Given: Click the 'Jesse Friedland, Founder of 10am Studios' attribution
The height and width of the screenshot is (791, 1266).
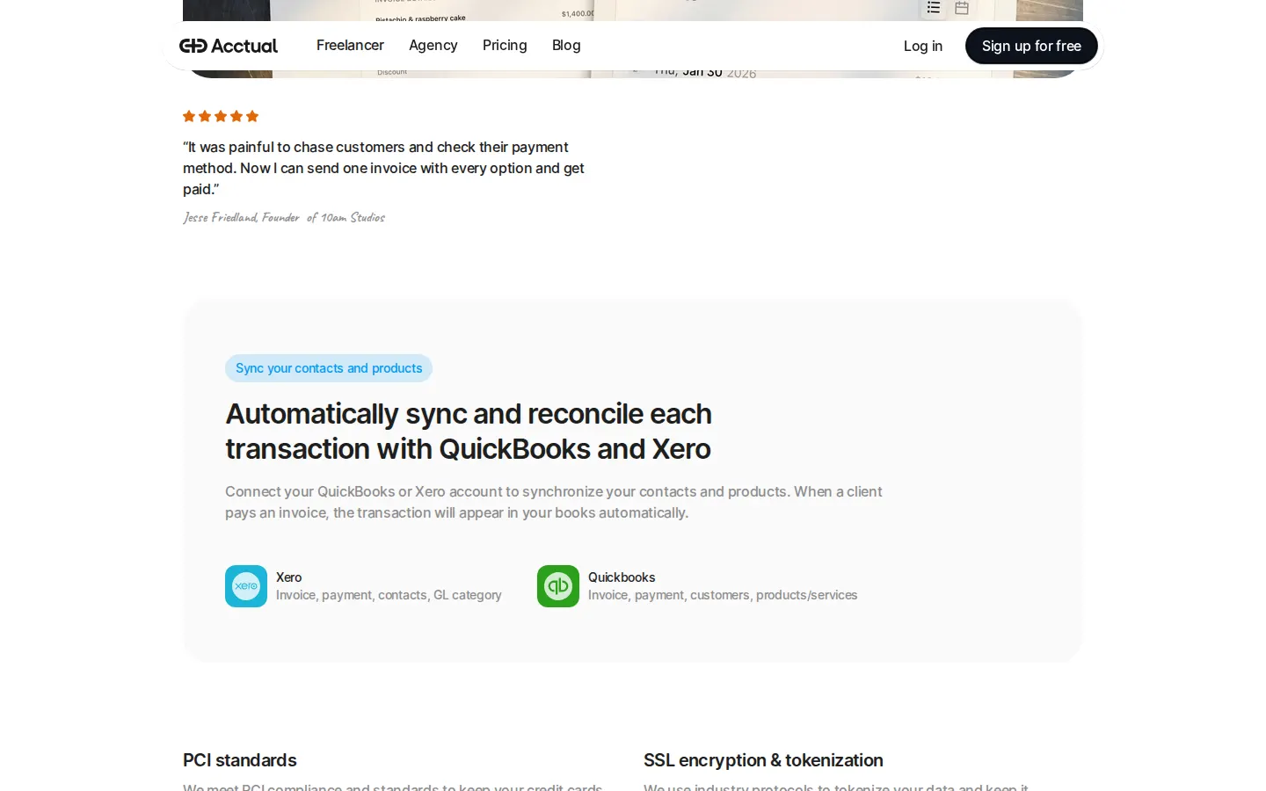Looking at the screenshot, I should [284, 217].
